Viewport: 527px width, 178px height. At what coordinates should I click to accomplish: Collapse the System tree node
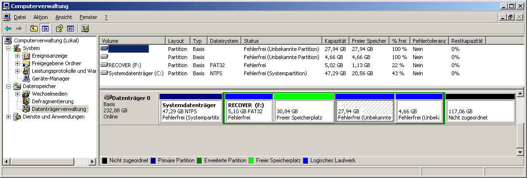(x=8, y=49)
